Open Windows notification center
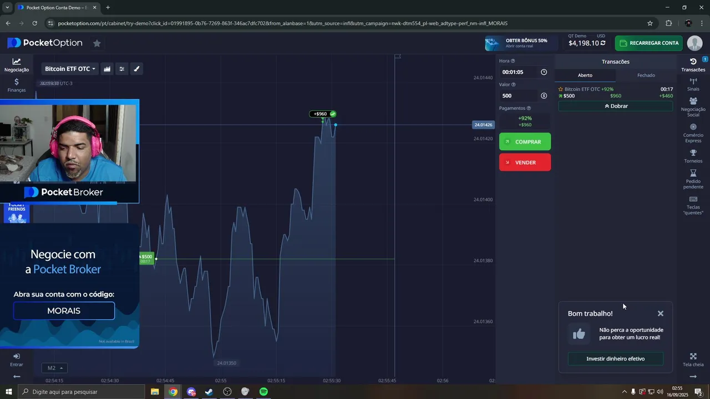Screen dimensions: 710x399 tap(699, 392)
